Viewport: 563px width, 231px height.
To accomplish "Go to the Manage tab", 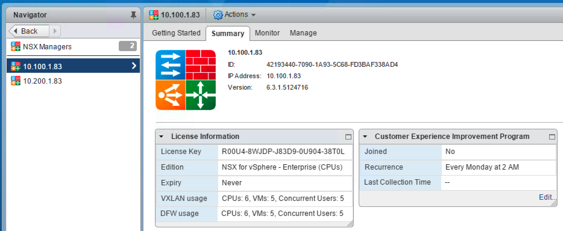I will coord(303,33).
